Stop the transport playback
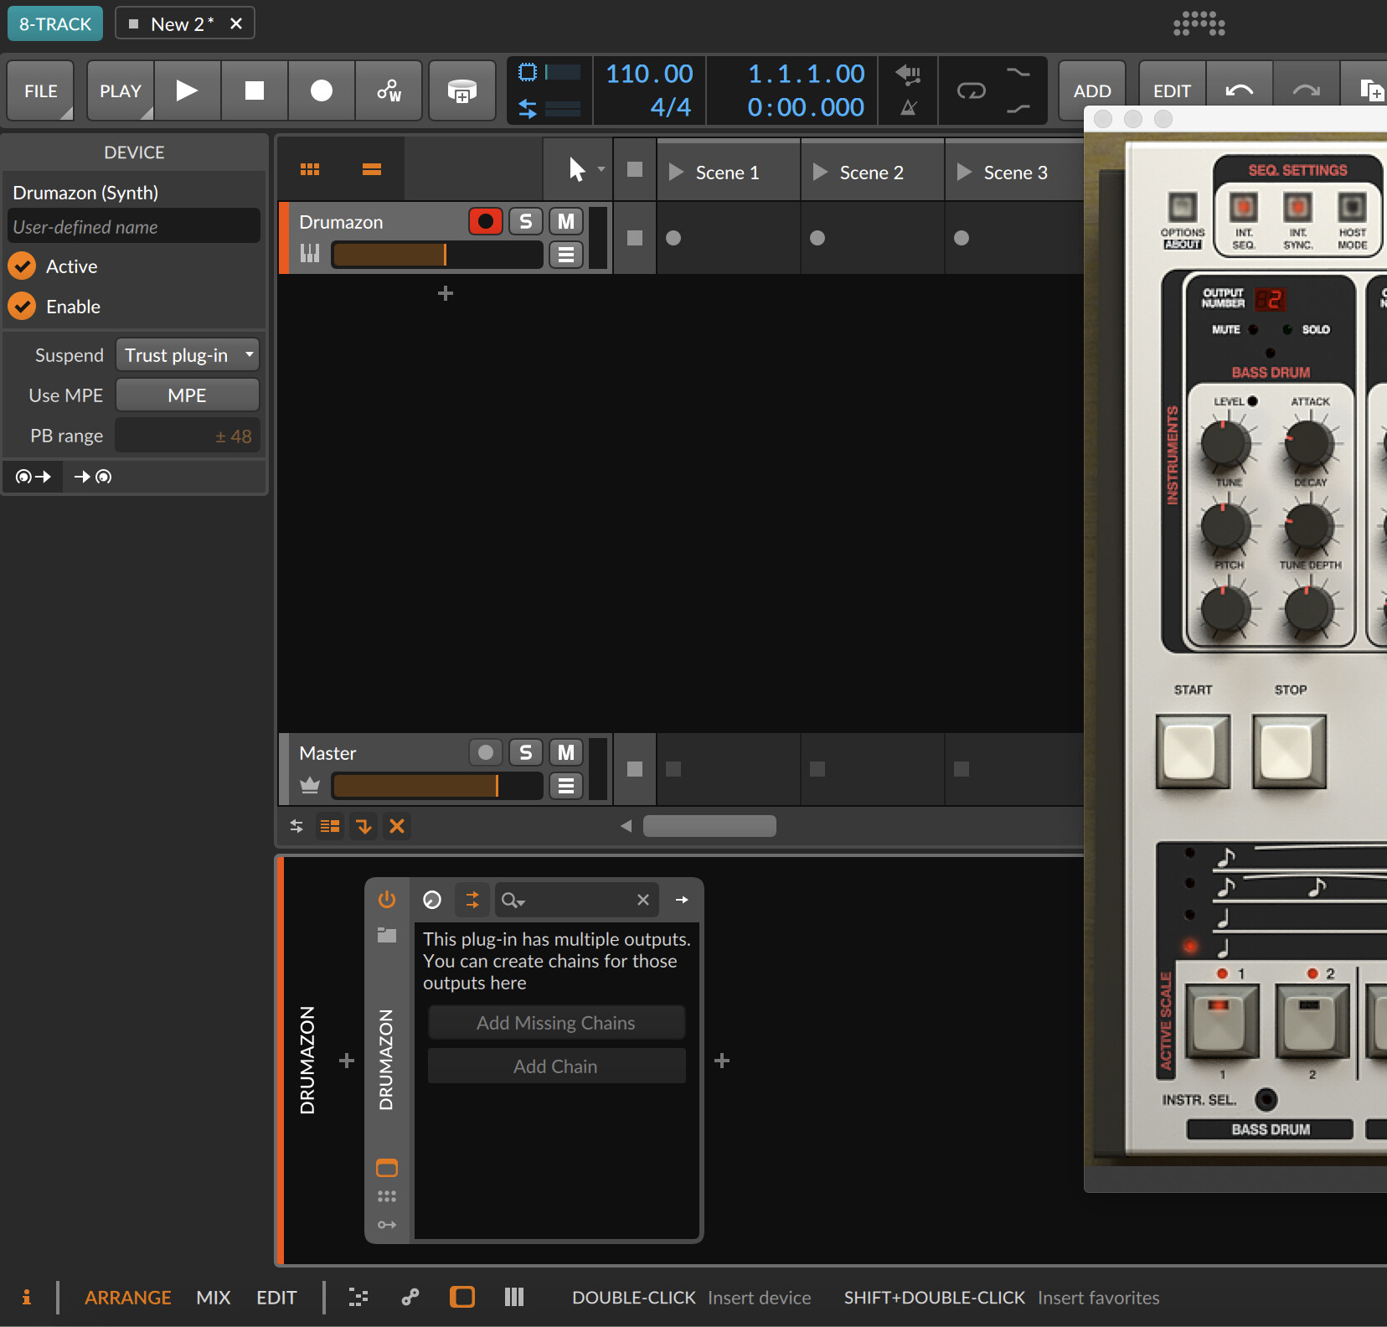The height and width of the screenshot is (1327, 1387). (x=254, y=90)
